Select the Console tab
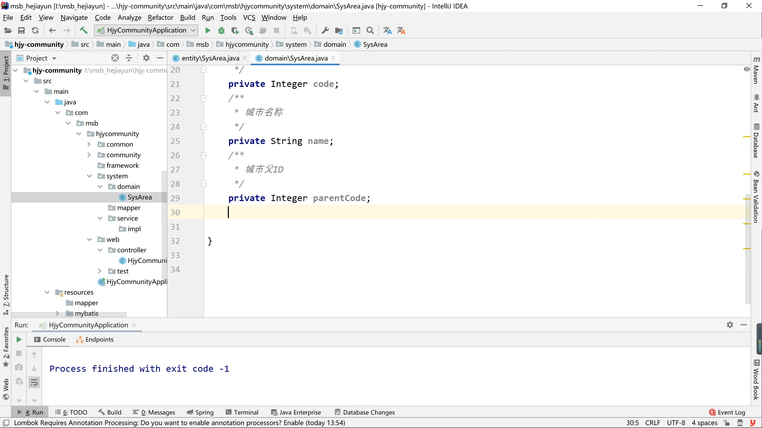 pos(50,339)
